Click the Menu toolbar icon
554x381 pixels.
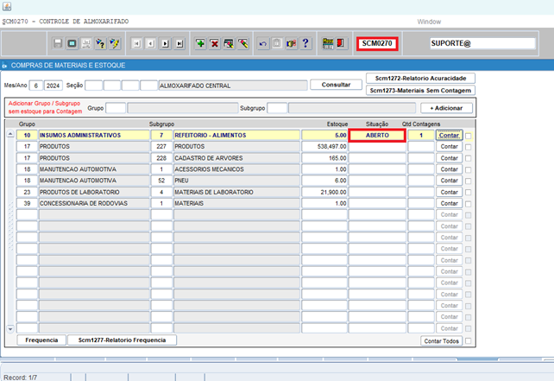click(328, 43)
